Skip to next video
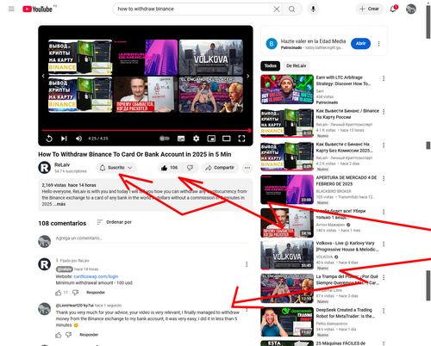 64,139
